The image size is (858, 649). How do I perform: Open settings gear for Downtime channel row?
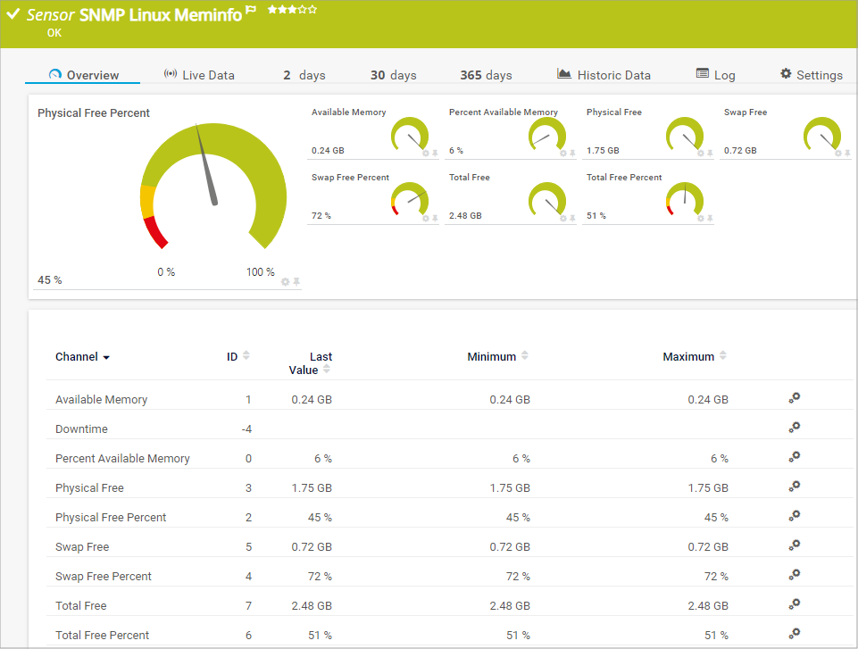pos(794,428)
